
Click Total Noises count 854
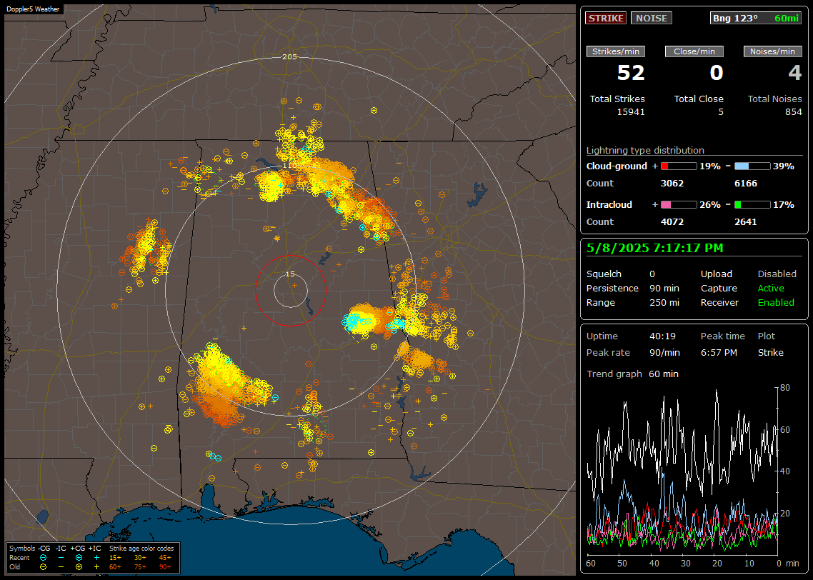pos(793,112)
